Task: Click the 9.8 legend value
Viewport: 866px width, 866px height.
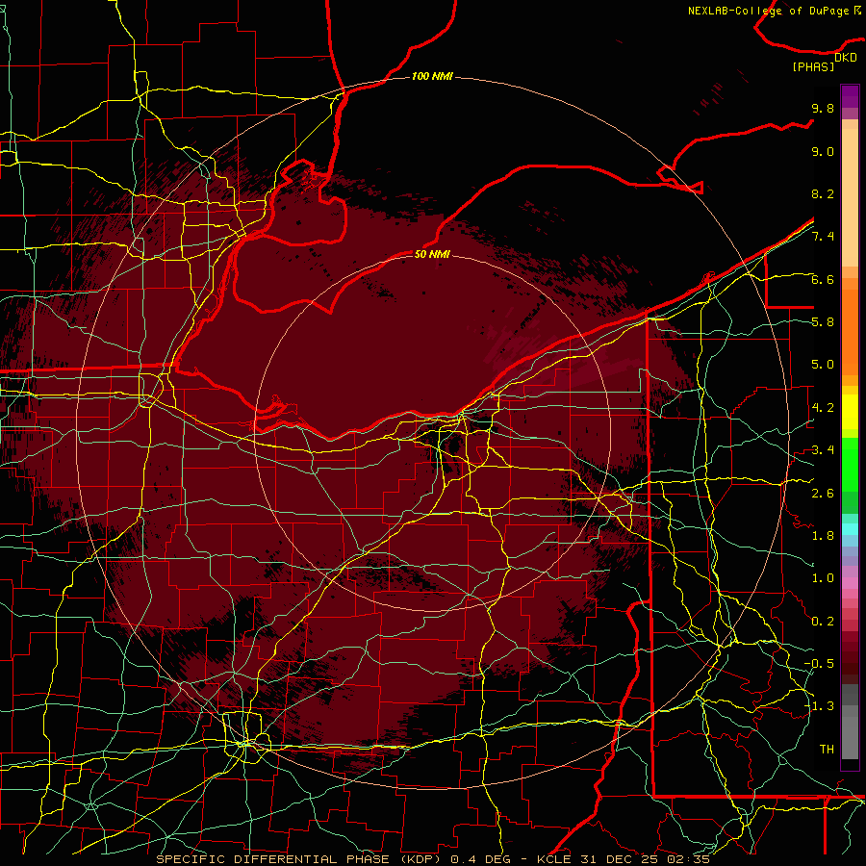Action: (x=823, y=108)
